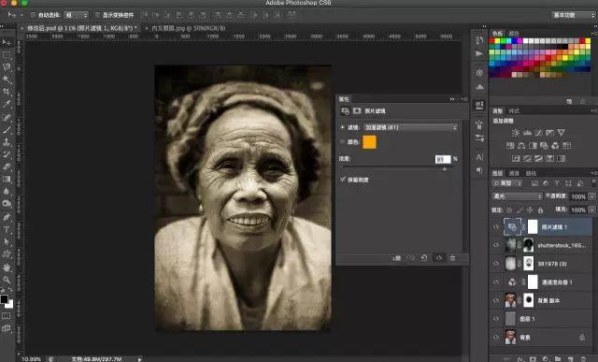The height and width of the screenshot is (362, 598).
Task: Enable the 自动选择 auto-select checkbox
Action: pos(33,15)
